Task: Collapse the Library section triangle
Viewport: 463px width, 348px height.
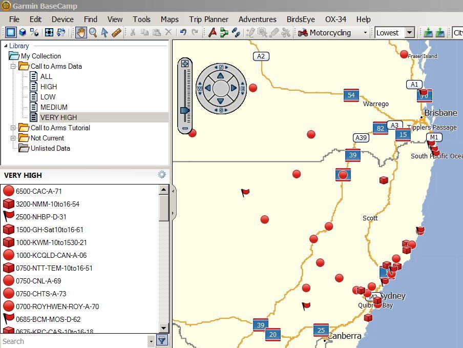Action: [x=6, y=46]
